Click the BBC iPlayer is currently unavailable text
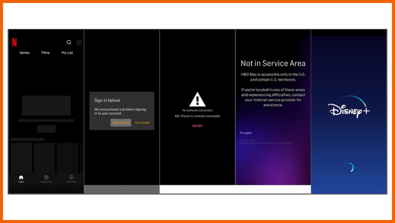395x223 pixels. pos(197,116)
